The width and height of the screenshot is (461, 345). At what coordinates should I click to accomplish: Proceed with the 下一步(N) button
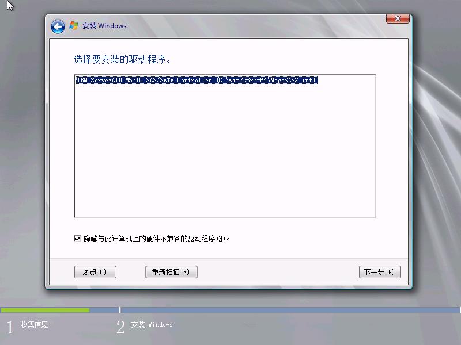coord(379,273)
